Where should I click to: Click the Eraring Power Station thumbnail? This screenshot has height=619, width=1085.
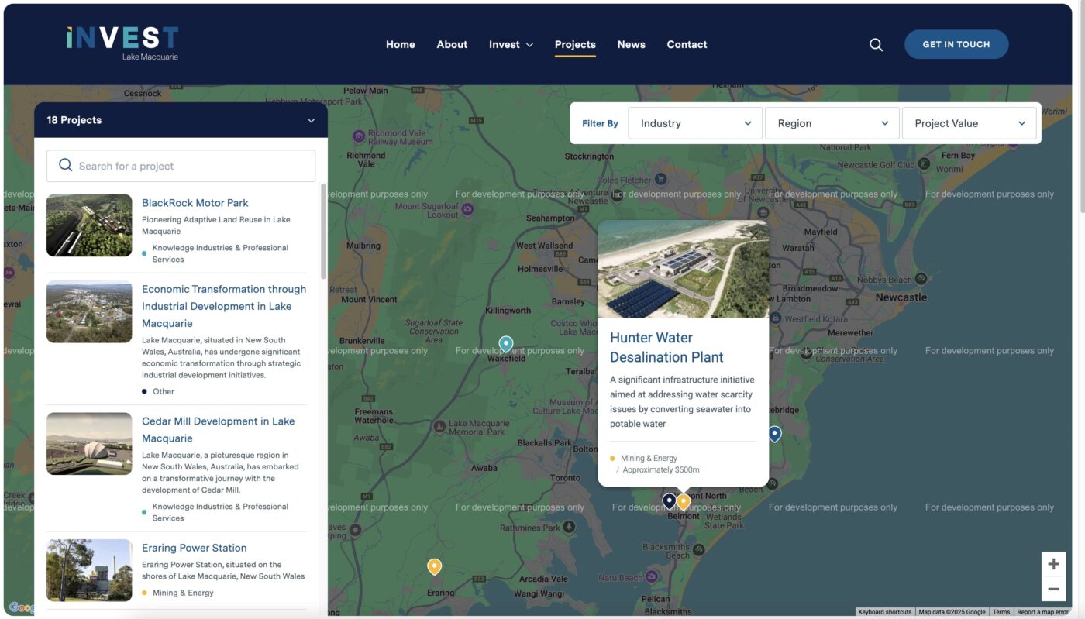89,570
